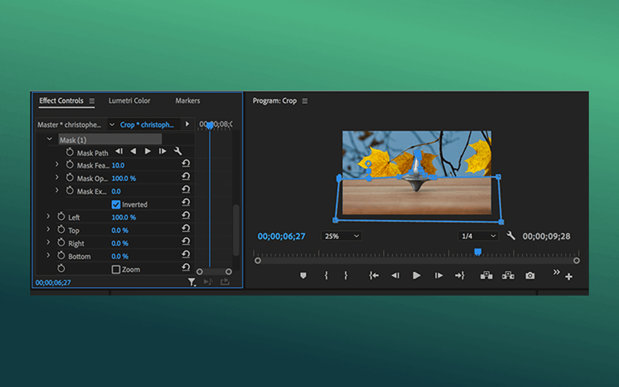Click the Mask Feather value 10.0
619x387 pixels.
118,165
